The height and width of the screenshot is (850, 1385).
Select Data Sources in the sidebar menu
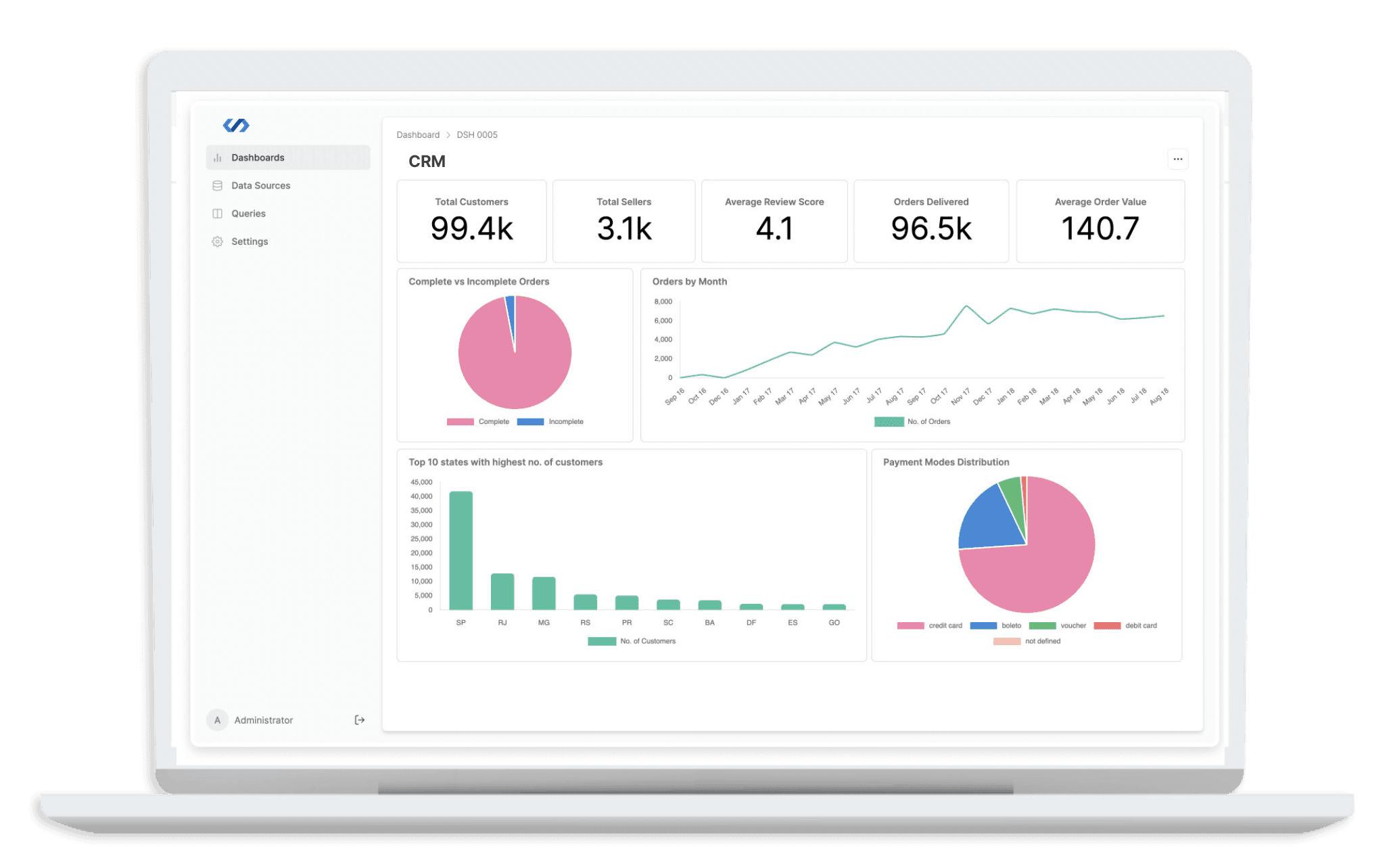click(x=260, y=185)
